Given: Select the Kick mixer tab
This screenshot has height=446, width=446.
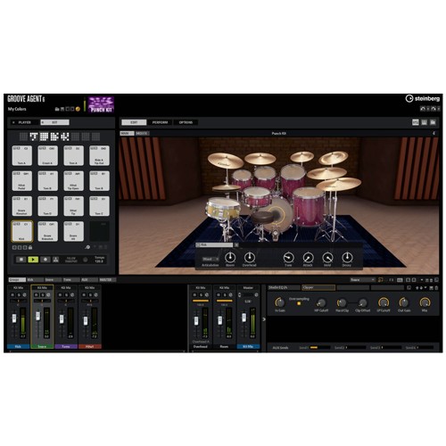Looking at the screenshot, I should 35,280.
